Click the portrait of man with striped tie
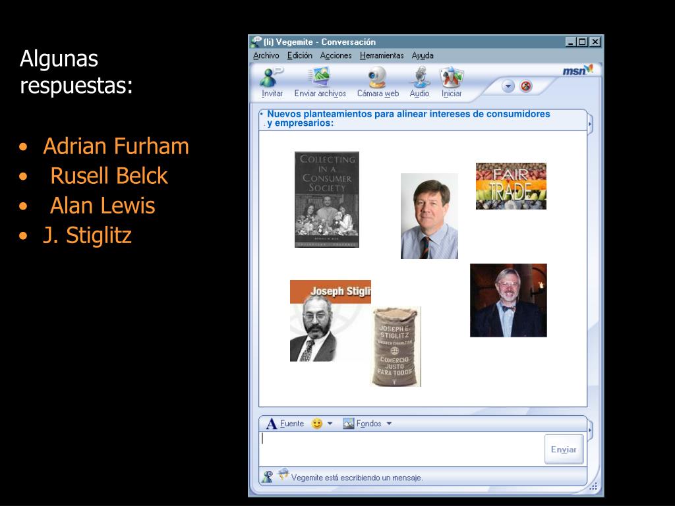675x506 pixels. click(x=429, y=216)
